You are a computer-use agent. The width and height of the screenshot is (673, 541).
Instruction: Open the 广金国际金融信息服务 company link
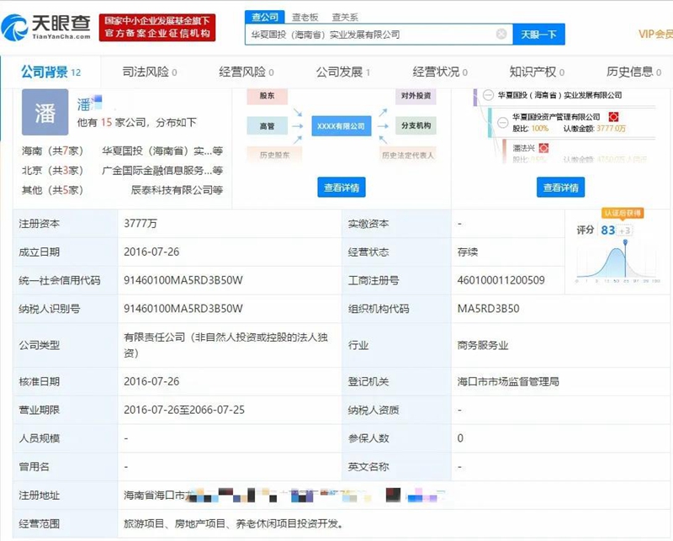[x=162, y=171]
